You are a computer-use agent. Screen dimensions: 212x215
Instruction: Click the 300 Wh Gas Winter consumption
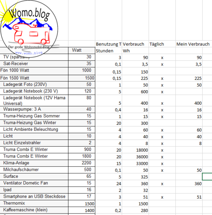pos(135,123)
